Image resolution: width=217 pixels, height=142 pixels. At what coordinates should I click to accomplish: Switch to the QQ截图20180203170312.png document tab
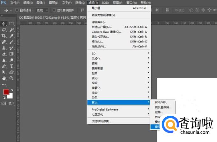point(52,18)
